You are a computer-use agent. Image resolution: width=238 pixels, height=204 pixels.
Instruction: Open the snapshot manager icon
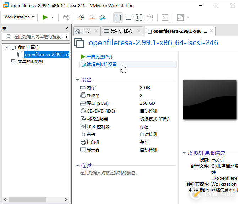[103, 17]
